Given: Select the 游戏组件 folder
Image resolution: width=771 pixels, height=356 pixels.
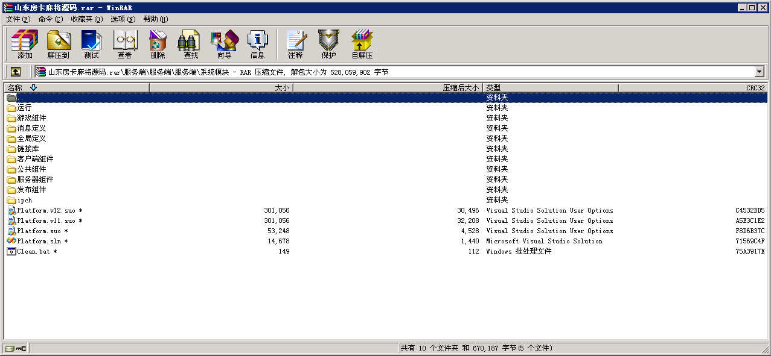Looking at the screenshot, I should click(x=31, y=118).
